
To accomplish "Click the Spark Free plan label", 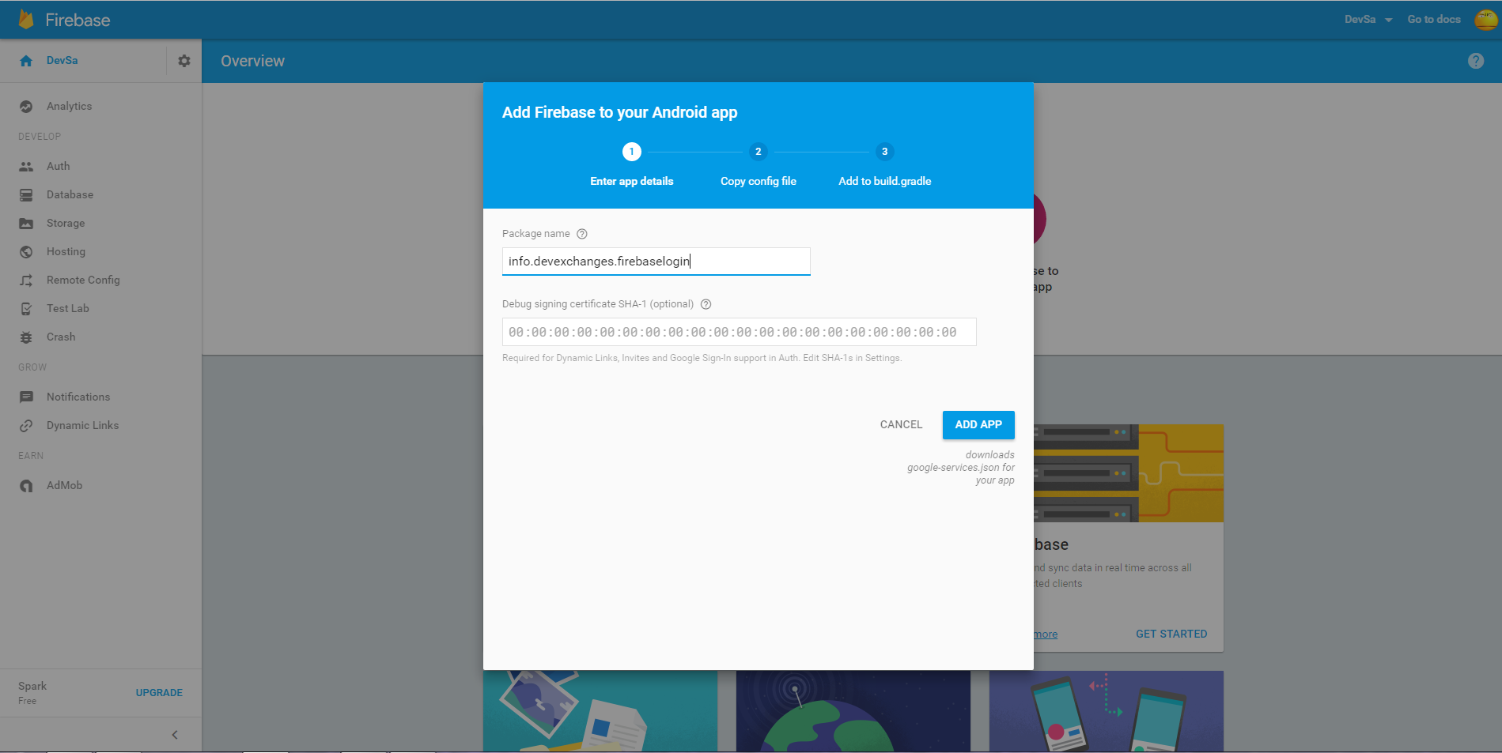I will pos(32,693).
